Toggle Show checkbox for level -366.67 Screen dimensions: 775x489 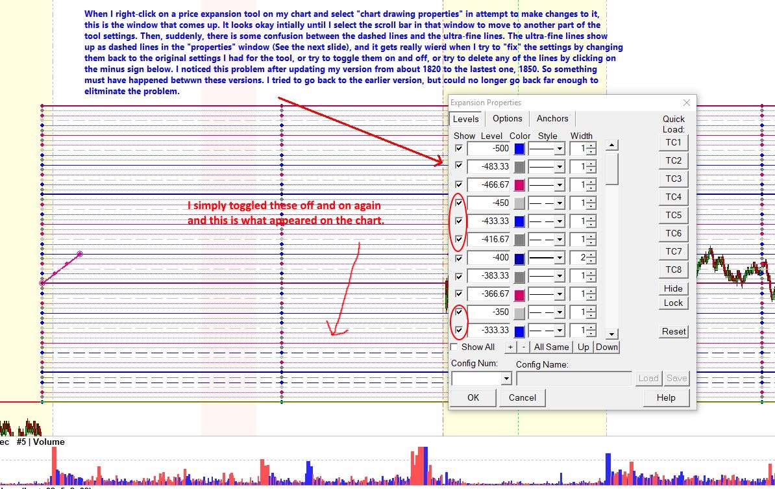click(459, 294)
